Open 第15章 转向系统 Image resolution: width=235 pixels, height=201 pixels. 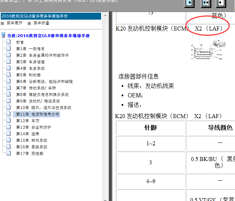pos(32,140)
